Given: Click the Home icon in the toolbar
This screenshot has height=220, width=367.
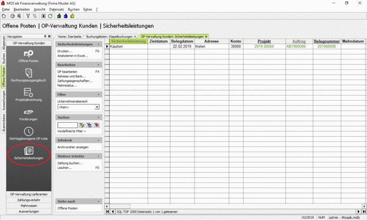Looking at the screenshot, I should pyautogui.click(x=4, y=16).
